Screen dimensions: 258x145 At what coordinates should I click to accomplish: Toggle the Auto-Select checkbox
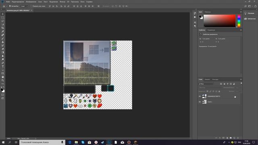10,6
